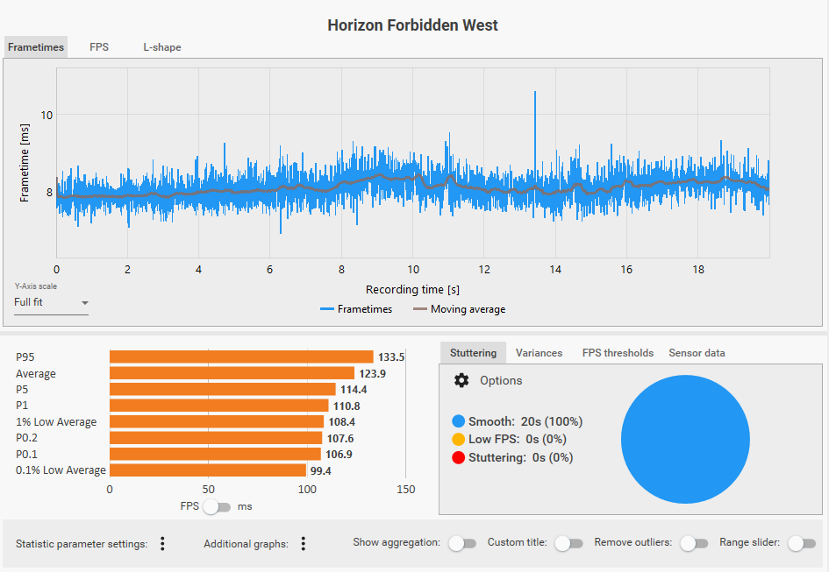Click the blue Smooth legend dot
The height and width of the screenshot is (572, 829).
459,421
